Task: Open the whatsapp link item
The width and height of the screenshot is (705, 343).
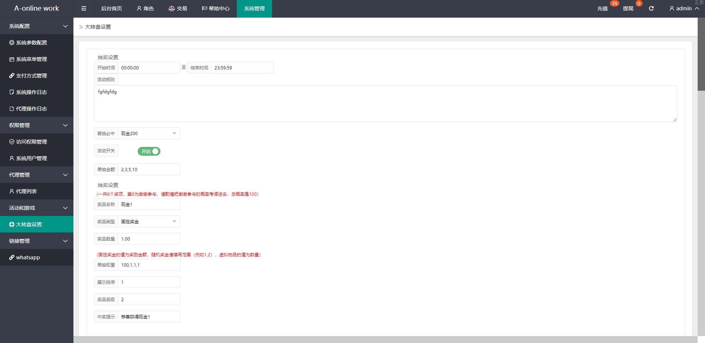Action: [28, 257]
